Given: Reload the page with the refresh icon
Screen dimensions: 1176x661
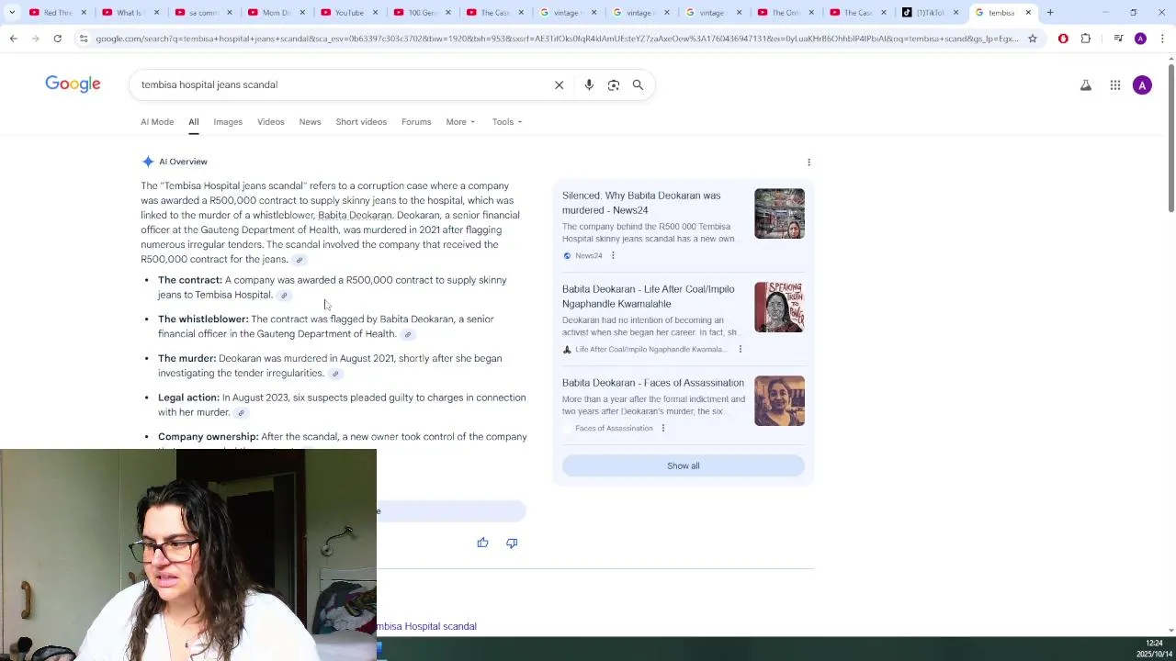Looking at the screenshot, I should pos(57,39).
